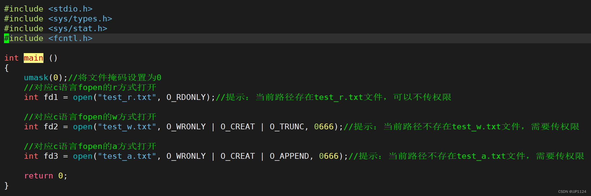Click the 'O_WRONLY' flag in the fd2 line
The height and width of the screenshot is (196, 591).
[x=186, y=127]
